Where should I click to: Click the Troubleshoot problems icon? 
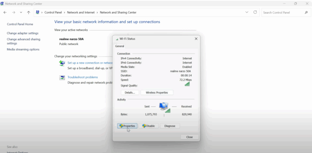[x=62, y=78]
